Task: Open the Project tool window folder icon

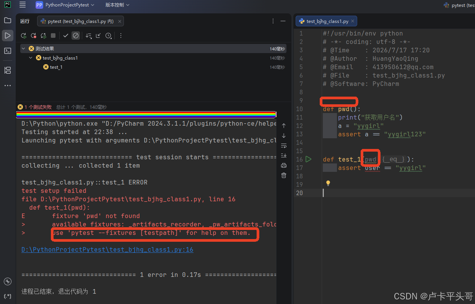Action: (7, 20)
